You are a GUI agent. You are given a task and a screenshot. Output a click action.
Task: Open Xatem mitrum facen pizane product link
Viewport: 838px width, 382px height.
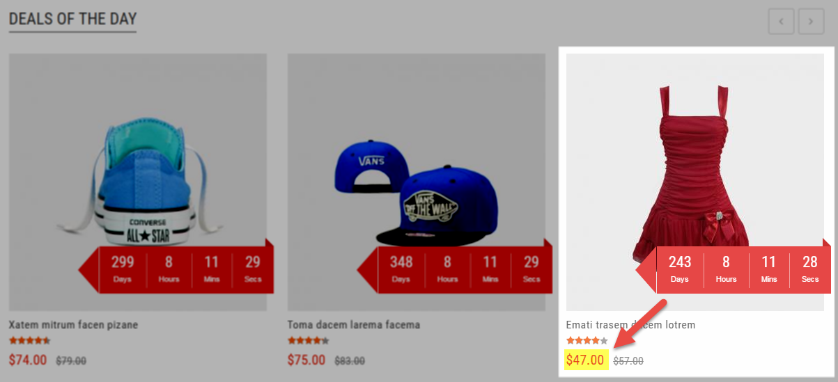[x=73, y=325]
